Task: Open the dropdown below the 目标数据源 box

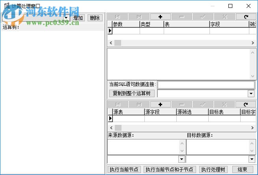Action: [252, 159]
